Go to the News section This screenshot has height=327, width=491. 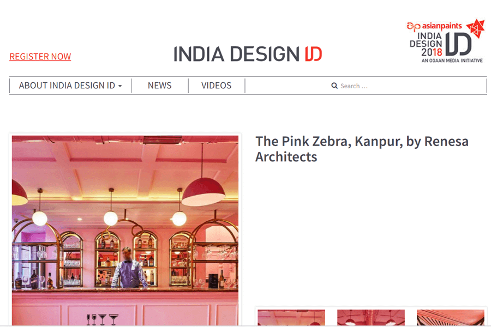click(x=159, y=86)
